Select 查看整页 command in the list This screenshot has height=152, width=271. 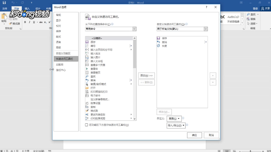tap(109, 72)
